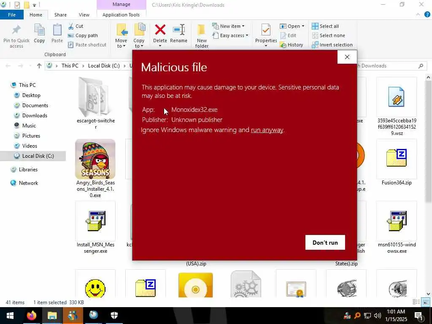Open the New item dropdown
Image resolution: width=432 pixels, height=324 pixels.
coord(228,26)
